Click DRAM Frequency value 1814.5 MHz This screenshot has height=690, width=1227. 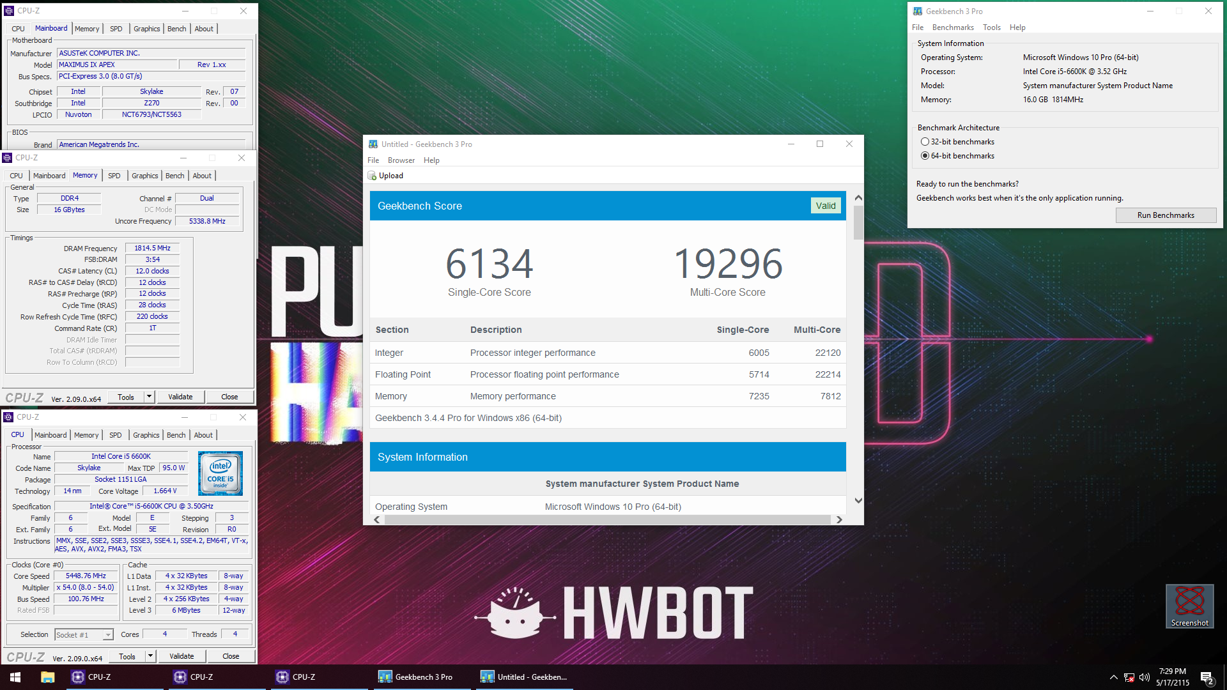152,248
